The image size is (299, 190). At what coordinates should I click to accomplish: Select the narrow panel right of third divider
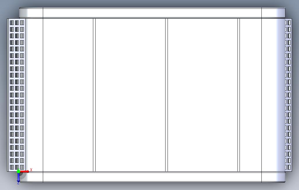(x=251, y=95)
